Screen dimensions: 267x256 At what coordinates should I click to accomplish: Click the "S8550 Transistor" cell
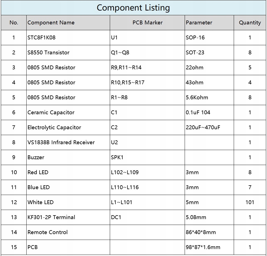coord(49,53)
